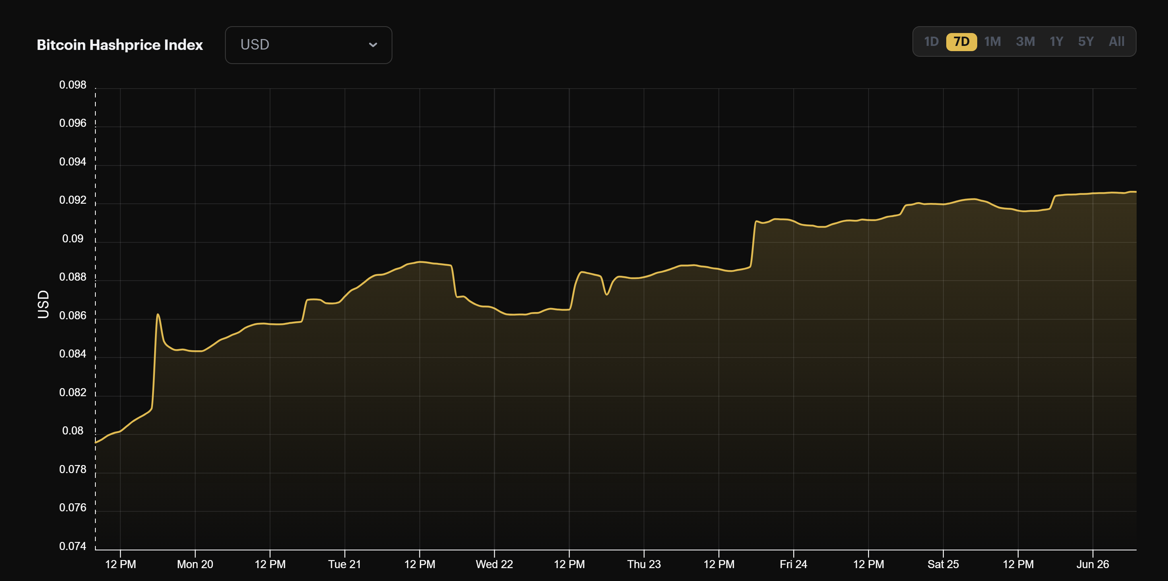
Task: Click the Wed 22 date label
Action: tap(494, 564)
